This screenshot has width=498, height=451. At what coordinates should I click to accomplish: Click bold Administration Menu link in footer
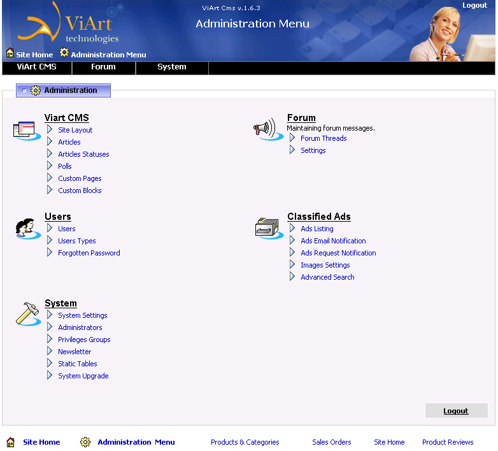[x=136, y=442]
